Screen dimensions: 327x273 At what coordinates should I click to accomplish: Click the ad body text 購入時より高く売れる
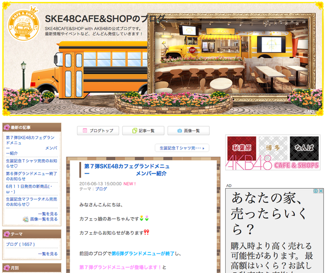coord(271,246)
